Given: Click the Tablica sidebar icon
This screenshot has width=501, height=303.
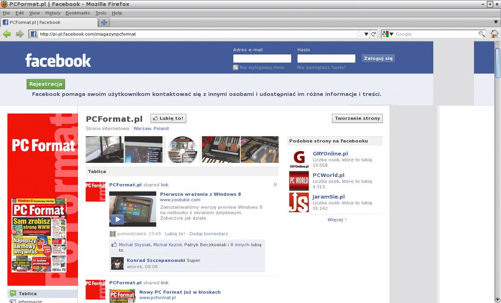Looking at the screenshot, I should pyautogui.click(x=13, y=294).
